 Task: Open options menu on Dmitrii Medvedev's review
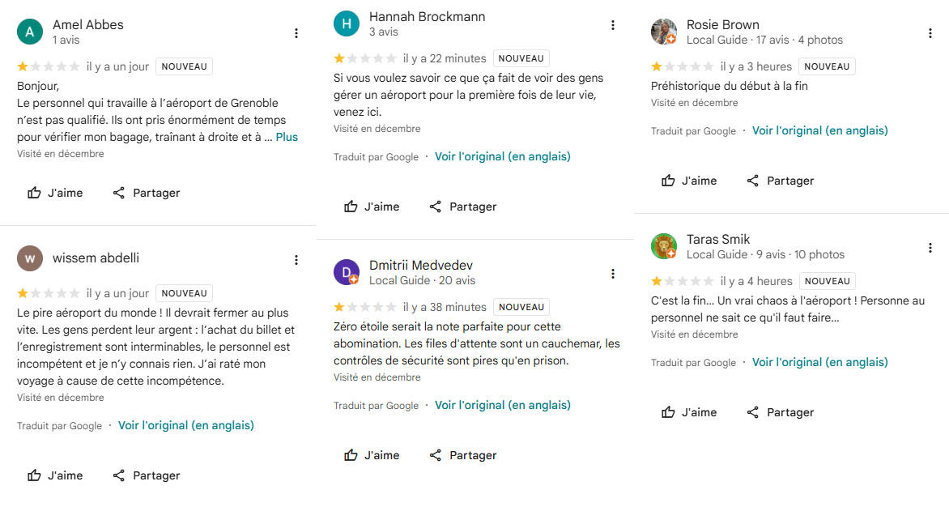(613, 274)
